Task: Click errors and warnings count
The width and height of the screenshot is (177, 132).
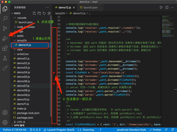Action: click(x=35, y=130)
